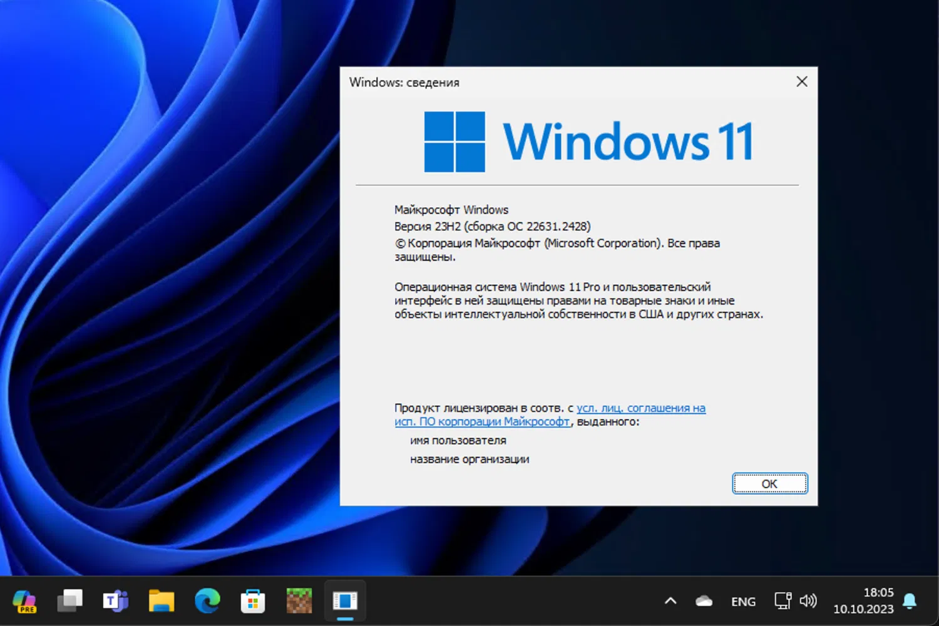The width and height of the screenshot is (939, 626).
Task: Open Microsoft Edge from the taskbar
Action: click(207, 601)
